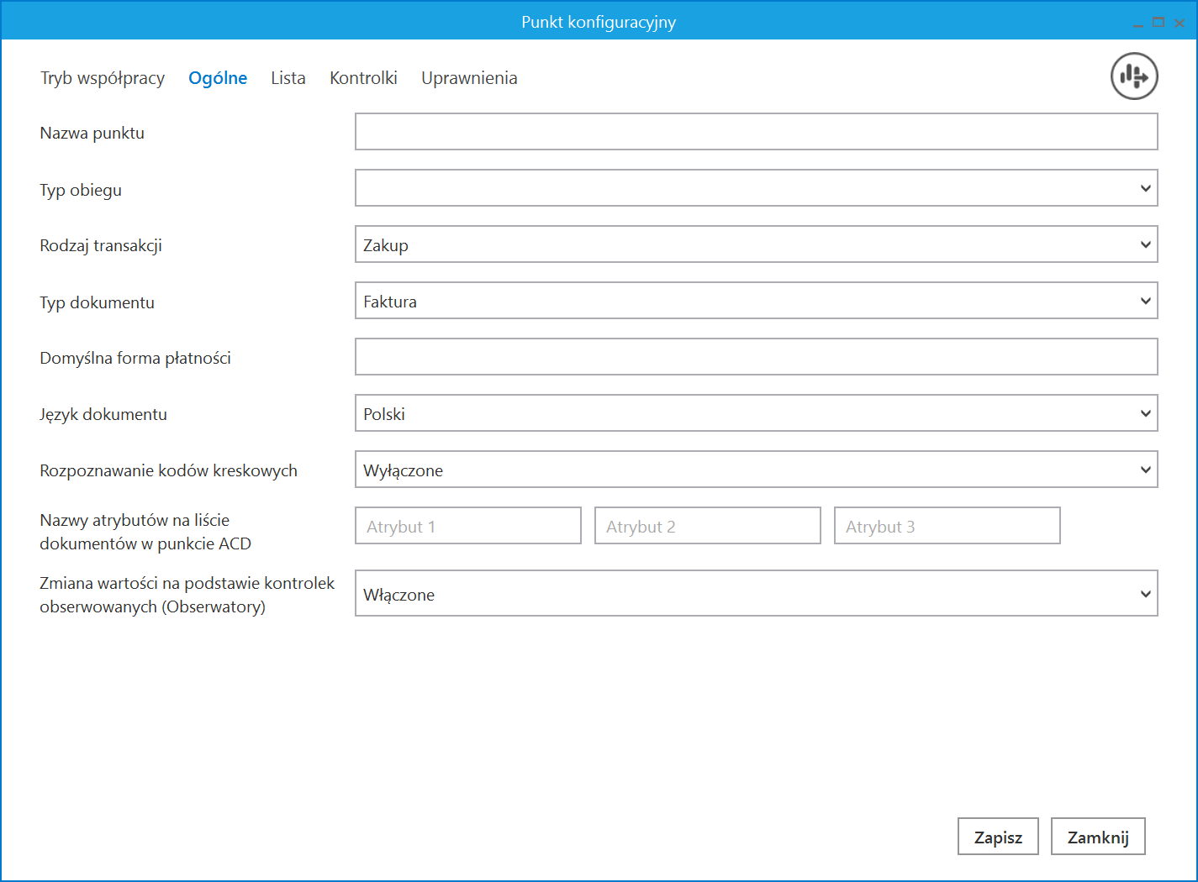The image size is (1198, 882).
Task: Open the Uprawnienia tab
Action: coord(469,78)
